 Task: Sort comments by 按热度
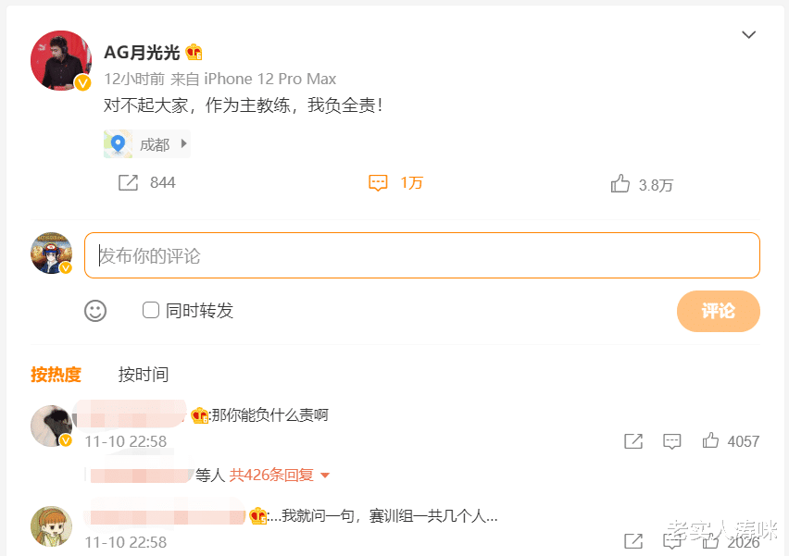click(x=56, y=375)
